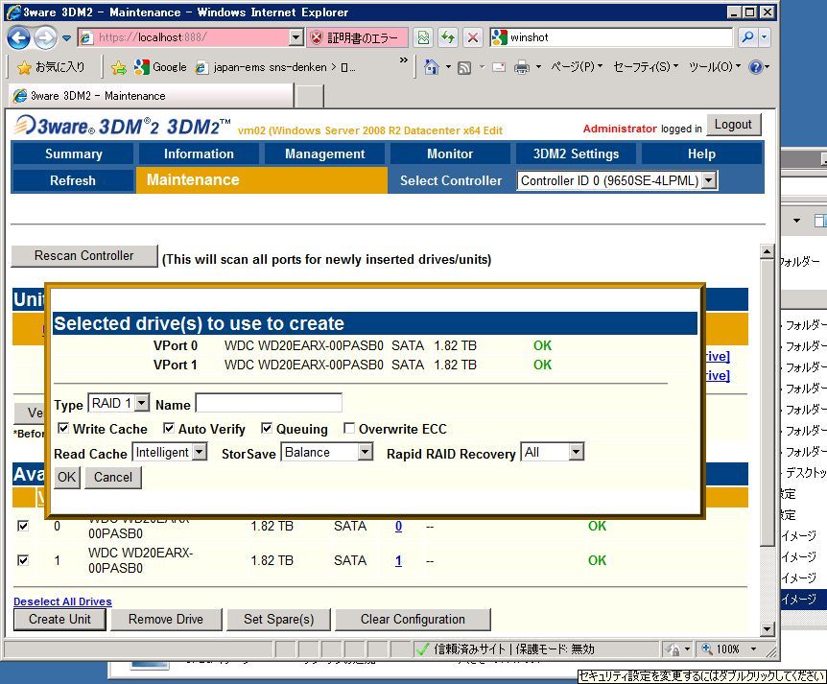
Task: Open the RAID Type dropdown
Action: coord(119,404)
